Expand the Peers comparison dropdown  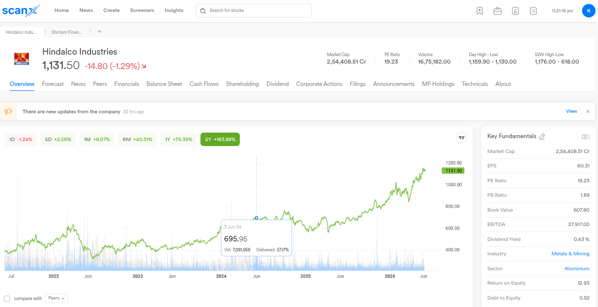56,298
